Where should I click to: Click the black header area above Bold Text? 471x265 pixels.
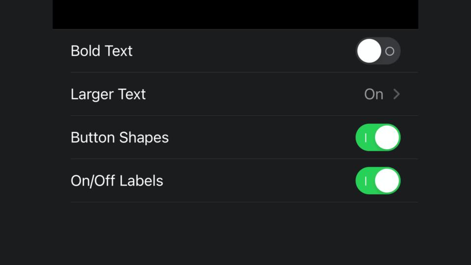pyautogui.click(x=235, y=14)
